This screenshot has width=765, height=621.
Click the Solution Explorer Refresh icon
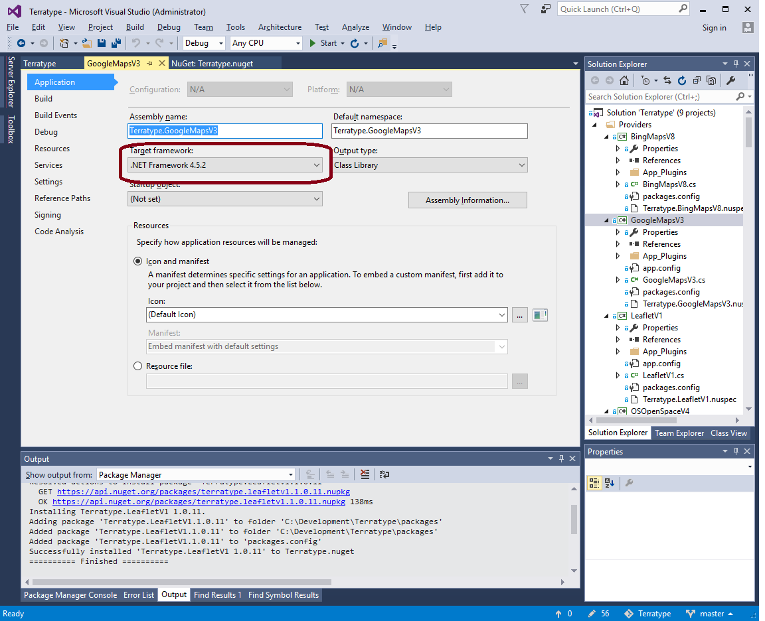point(682,80)
